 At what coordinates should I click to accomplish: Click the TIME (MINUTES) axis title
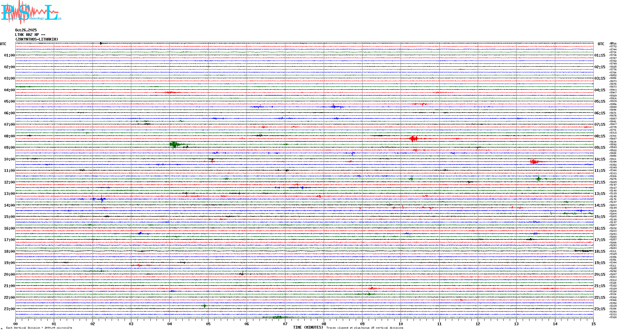pyautogui.click(x=308, y=327)
